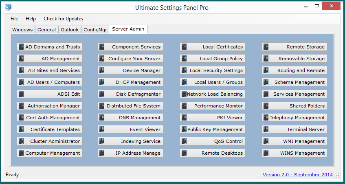345x184 pixels.
Task: Open the ConfigMgr tab
Action: 95,30
